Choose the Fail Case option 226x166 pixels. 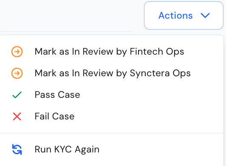[x=112, y=116]
